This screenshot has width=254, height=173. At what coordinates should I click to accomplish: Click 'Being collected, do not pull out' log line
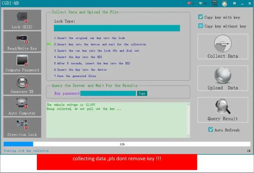84,109
